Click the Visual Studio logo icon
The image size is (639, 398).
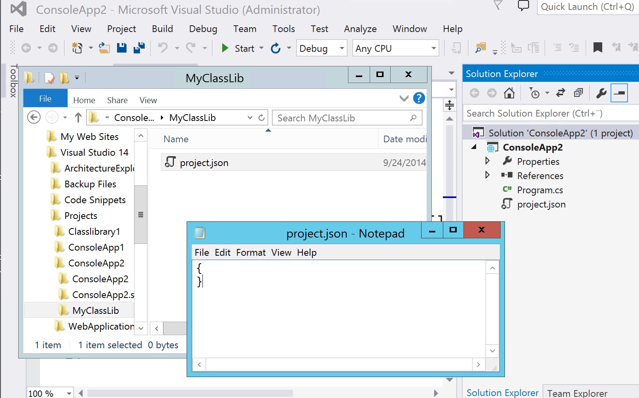(x=19, y=9)
